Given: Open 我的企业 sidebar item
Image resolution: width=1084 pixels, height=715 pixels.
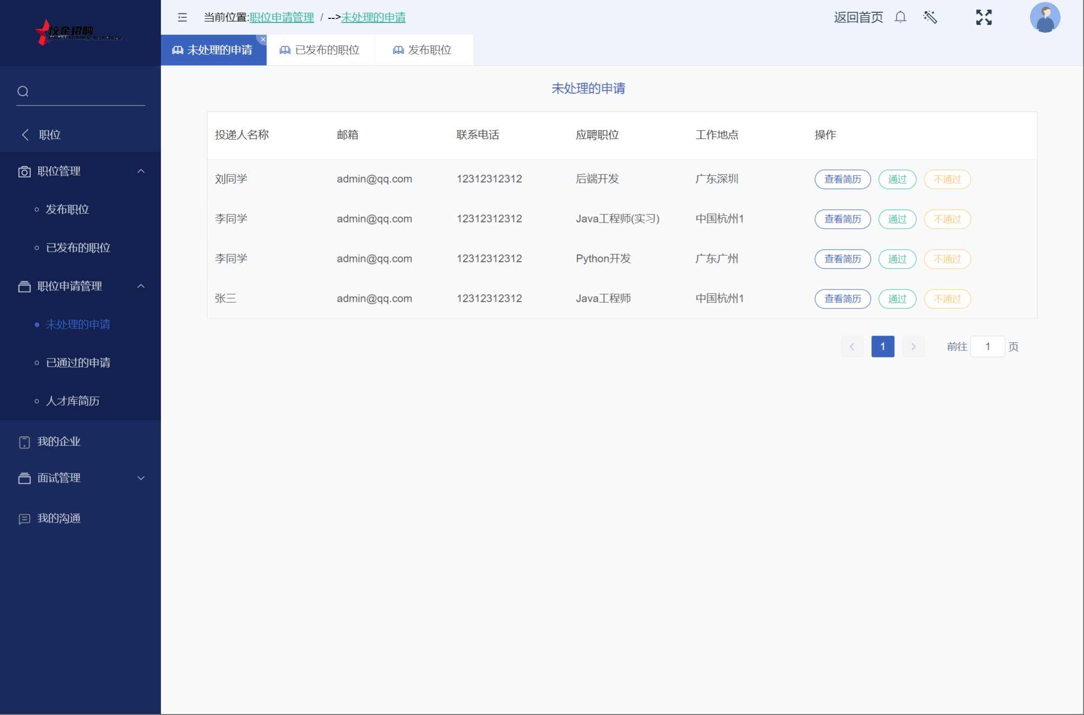Looking at the screenshot, I should 59,441.
